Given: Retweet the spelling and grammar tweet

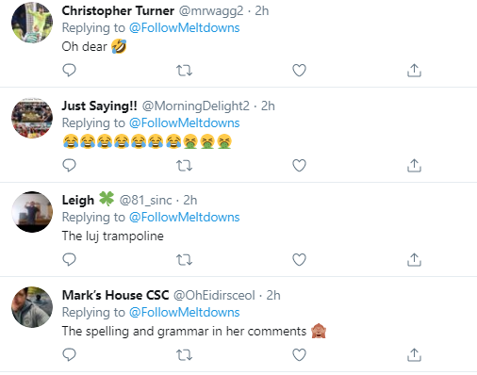Looking at the screenshot, I should [184, 355].
